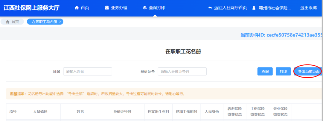Click the 在职职工花名册 page heading
323x121 pixels.
(x=183, y=52)
